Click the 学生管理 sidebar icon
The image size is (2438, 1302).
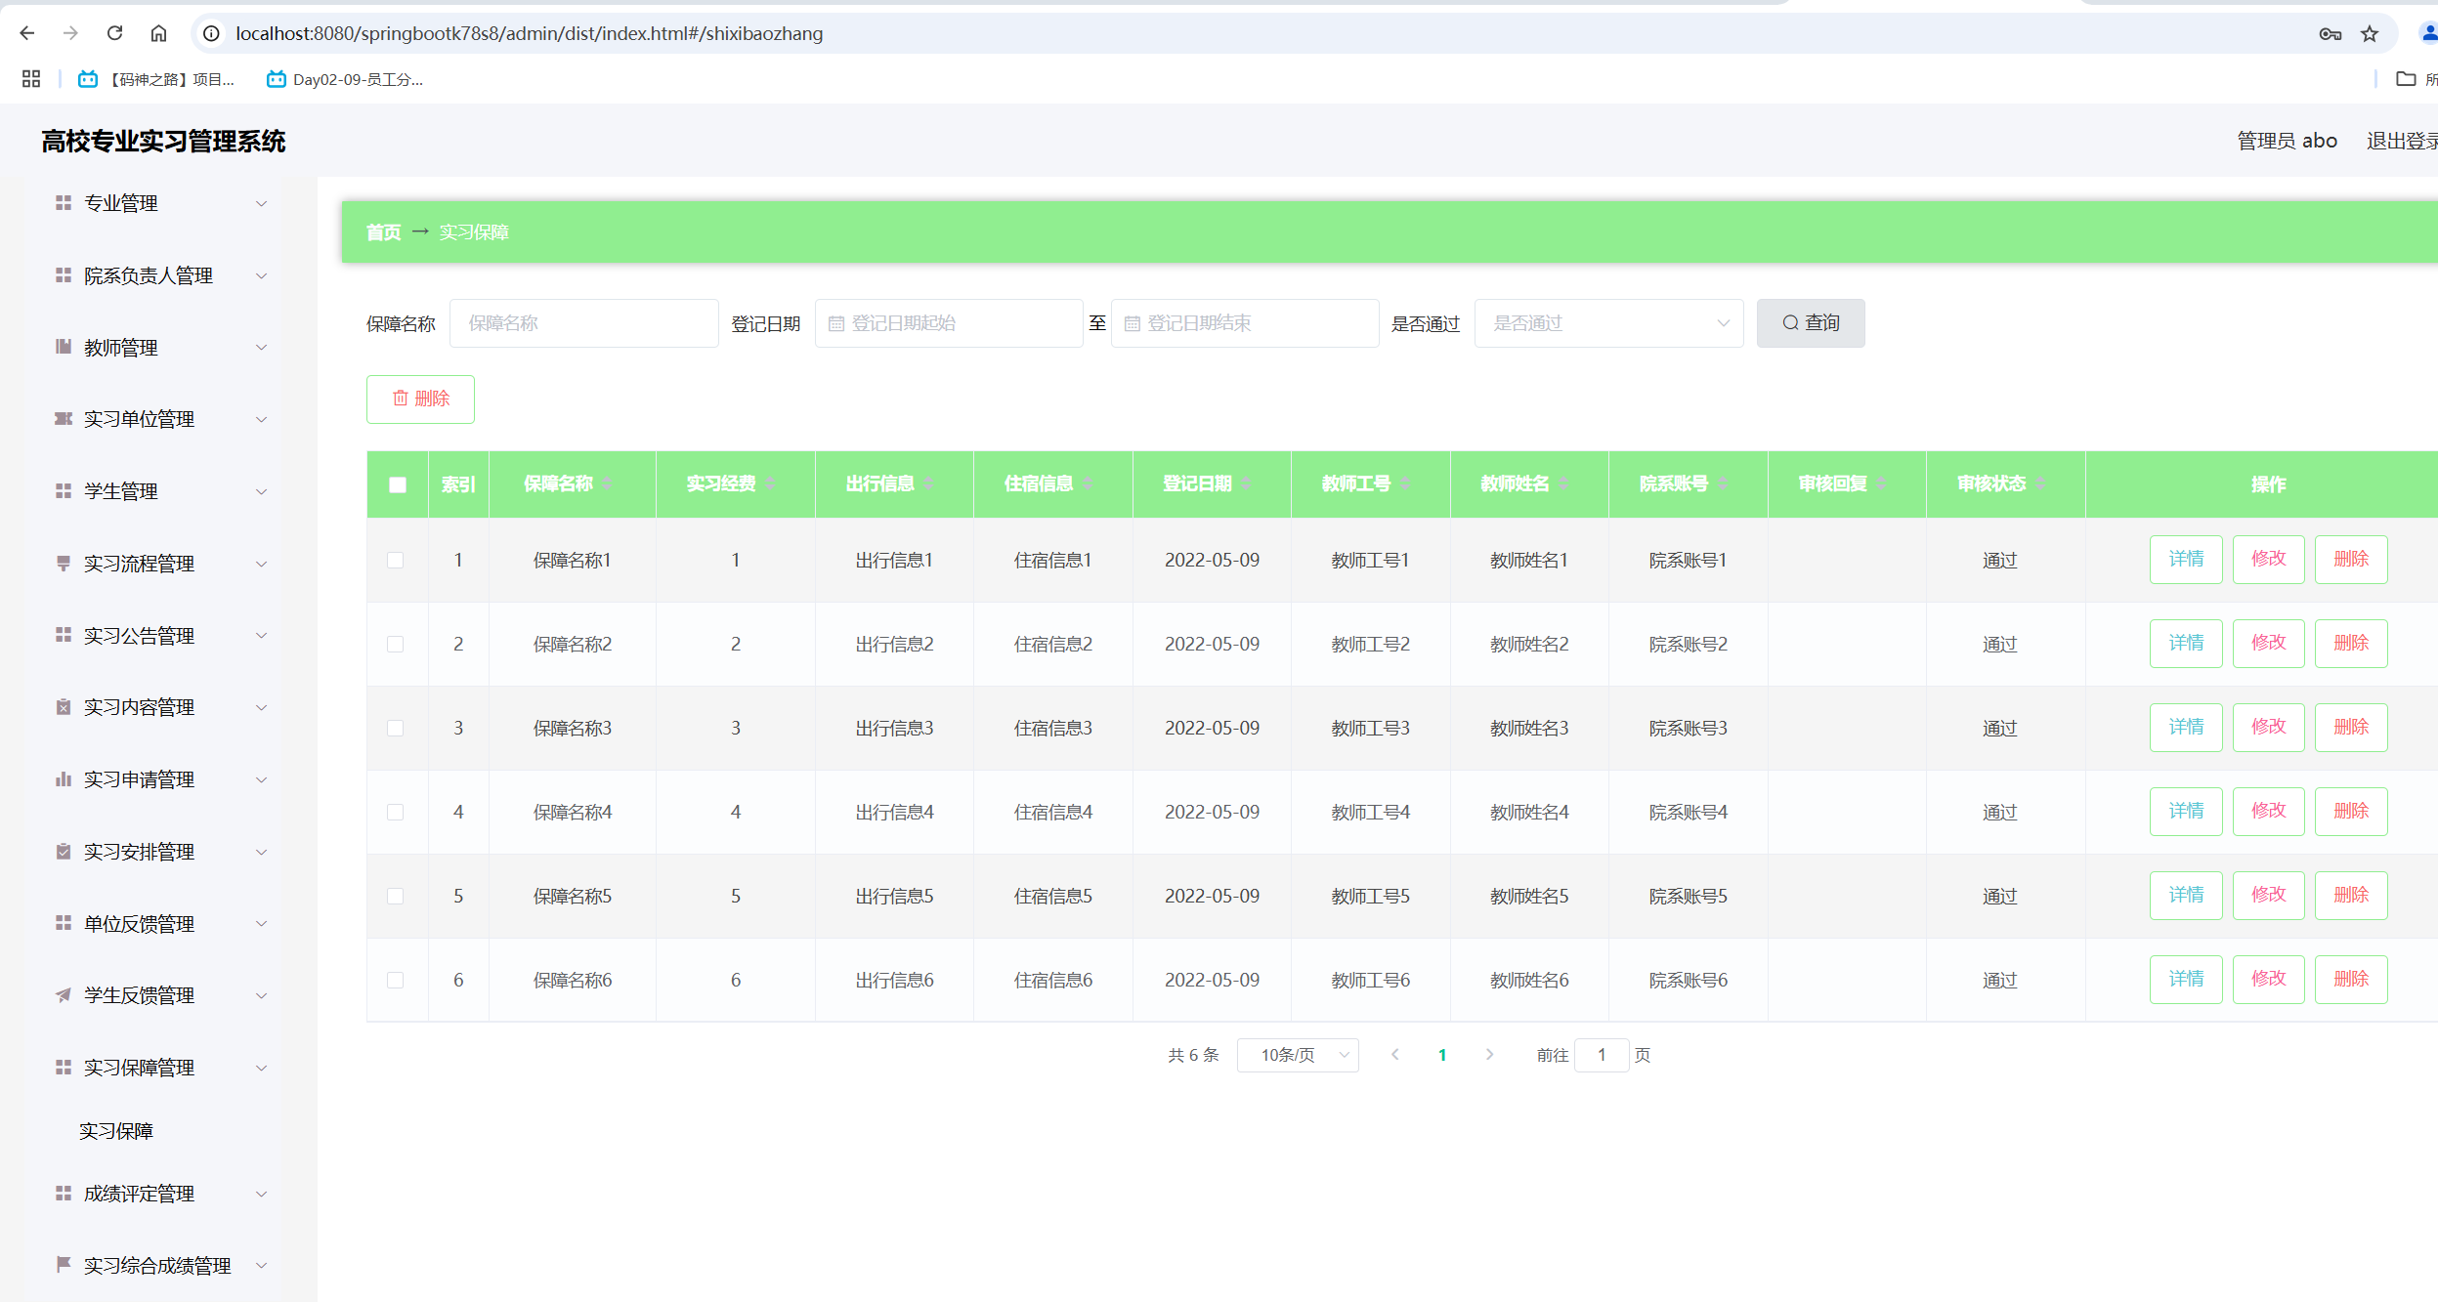click(64, 490)
